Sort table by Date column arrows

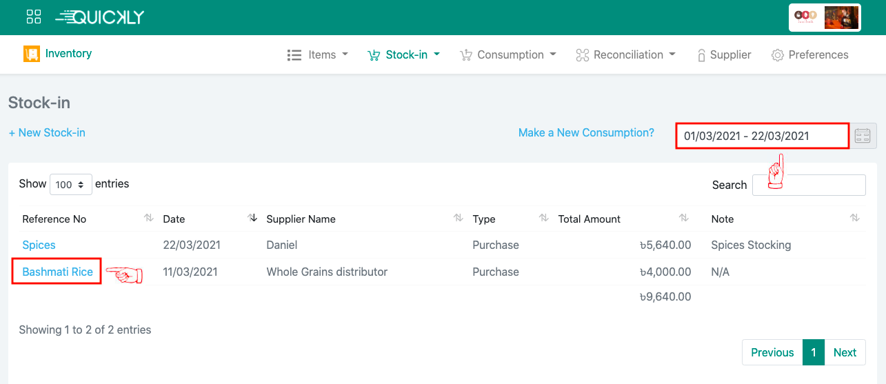click(252, 218)
